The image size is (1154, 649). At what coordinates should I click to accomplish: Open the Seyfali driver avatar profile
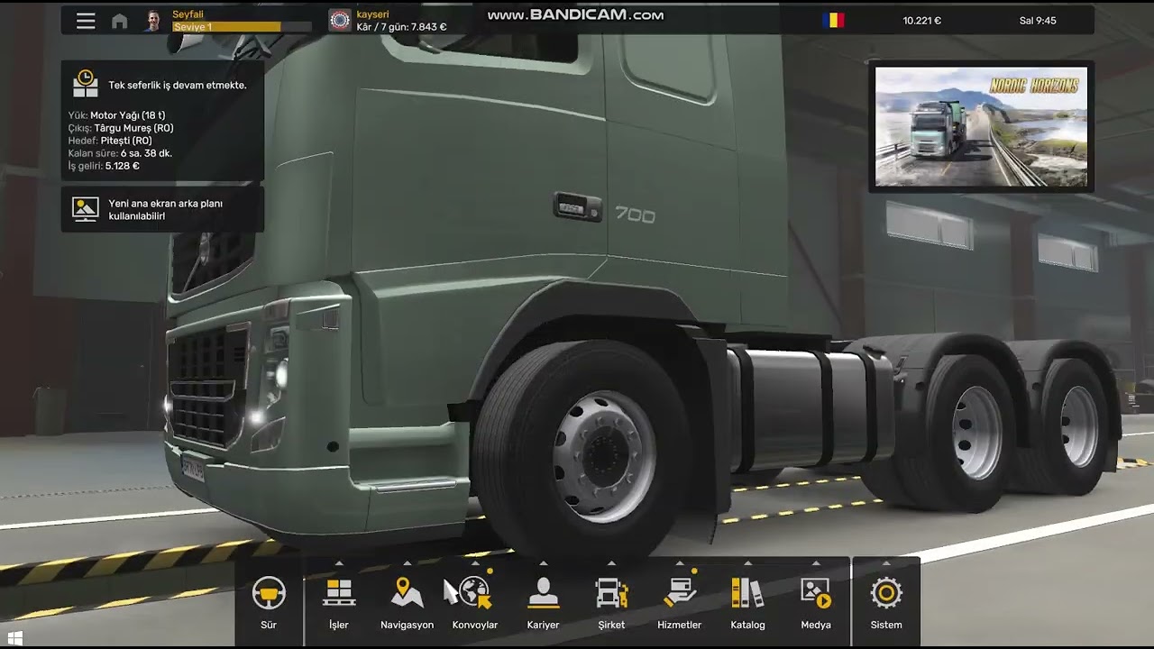[x=153, y=21]
